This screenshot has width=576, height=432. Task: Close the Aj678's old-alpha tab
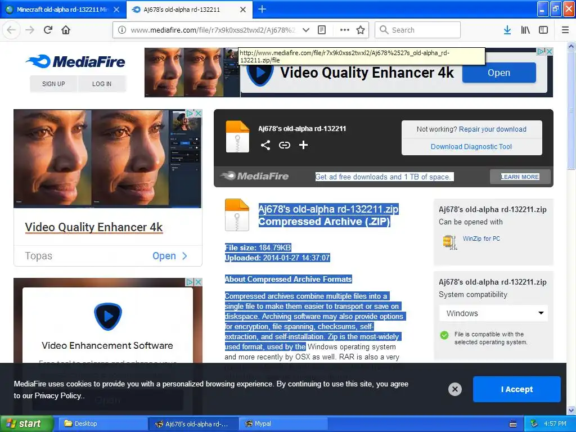(x=243, y=10)
